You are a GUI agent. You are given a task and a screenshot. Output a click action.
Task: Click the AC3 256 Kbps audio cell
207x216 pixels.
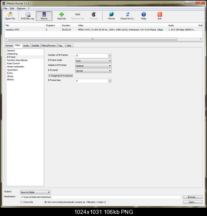pos(182,30)
